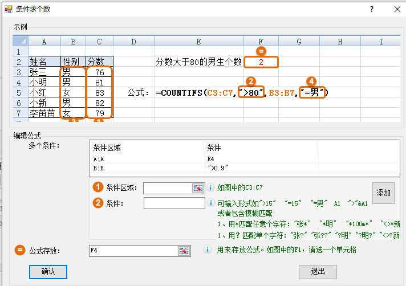Click the orange number 2 badge by 条件
The height and width of the screenshot is (286, 406).
98,203
